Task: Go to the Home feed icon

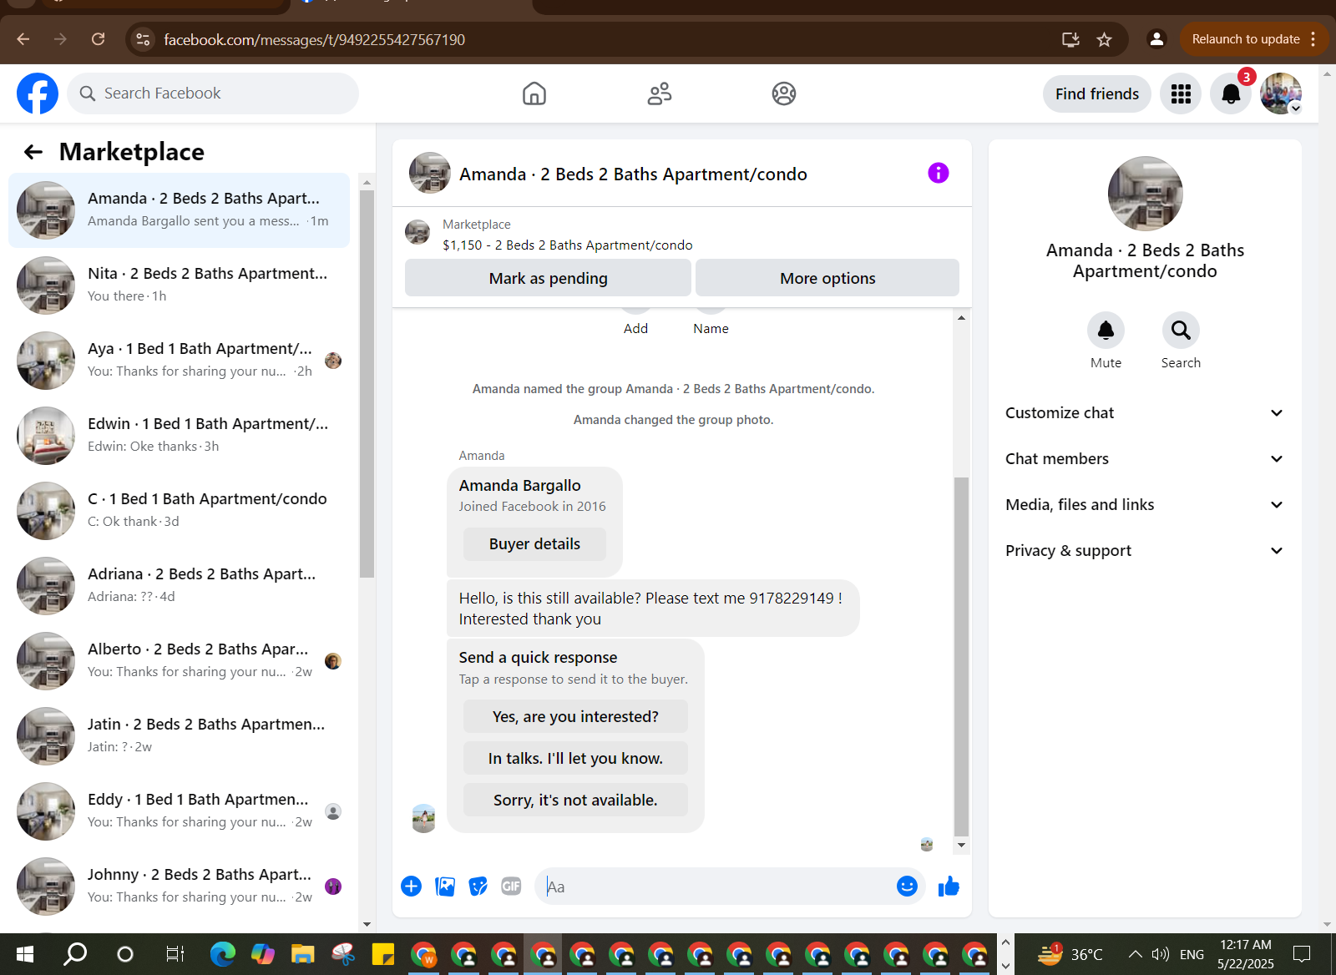Action: coord(534,93)
